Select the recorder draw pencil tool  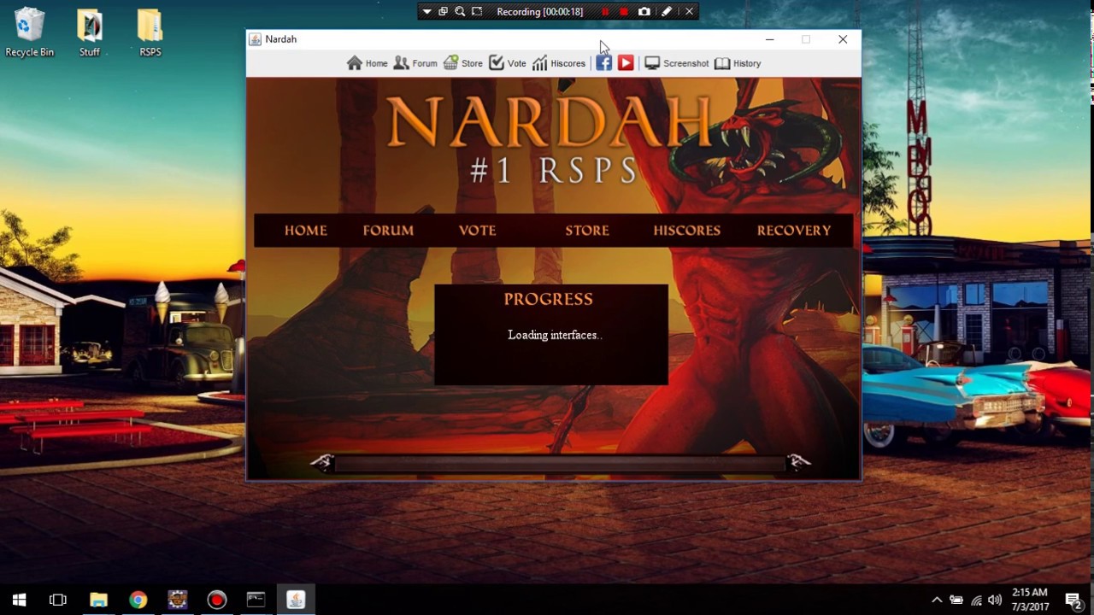[667, 12]
